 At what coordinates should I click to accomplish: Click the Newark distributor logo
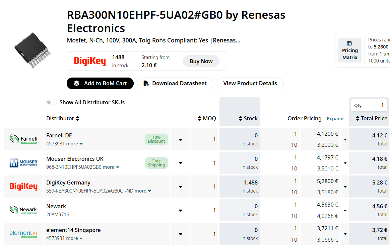tap(23, 210)
